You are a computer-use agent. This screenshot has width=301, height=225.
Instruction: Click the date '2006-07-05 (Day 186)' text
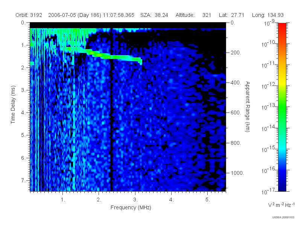[74, 15]
